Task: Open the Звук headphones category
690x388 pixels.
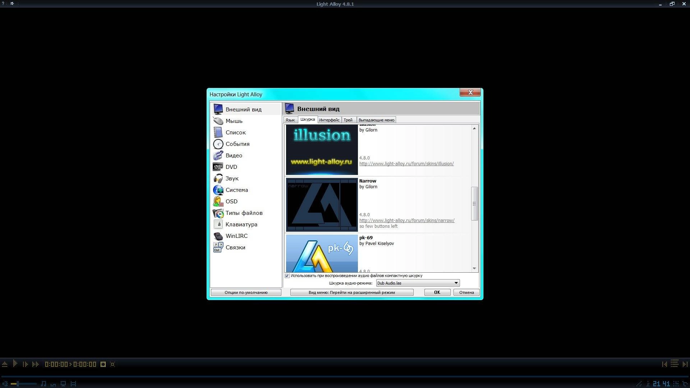Action: pyautogui.click(x=245, y=179)
